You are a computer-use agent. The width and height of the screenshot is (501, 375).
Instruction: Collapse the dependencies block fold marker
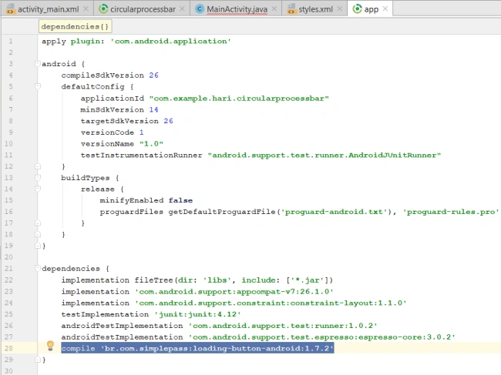click(38, 269)
